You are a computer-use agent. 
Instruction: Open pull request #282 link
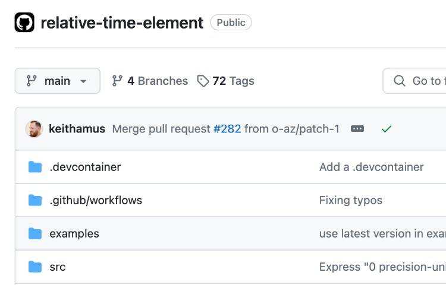227,129
